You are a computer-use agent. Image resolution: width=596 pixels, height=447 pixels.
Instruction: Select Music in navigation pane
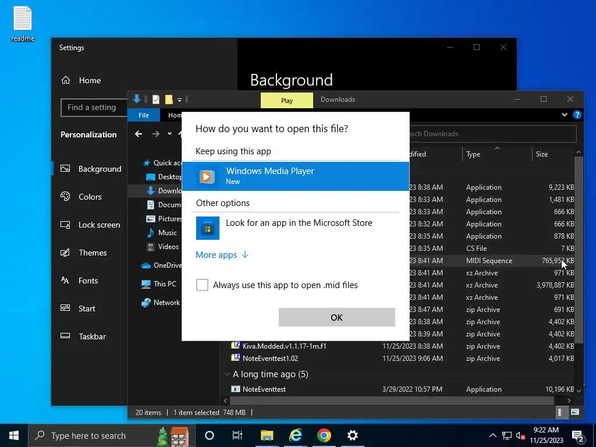162,233
